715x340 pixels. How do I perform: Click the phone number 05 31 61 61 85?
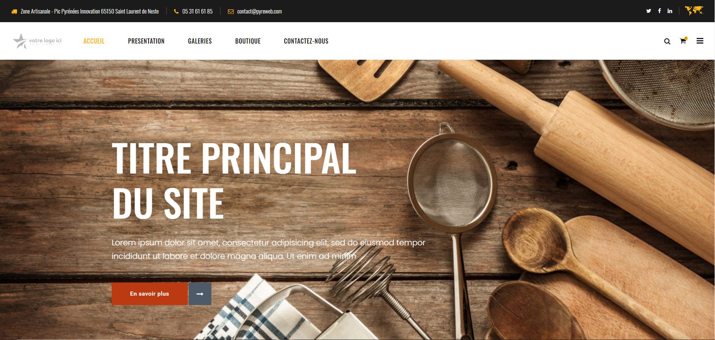(197, 11)
